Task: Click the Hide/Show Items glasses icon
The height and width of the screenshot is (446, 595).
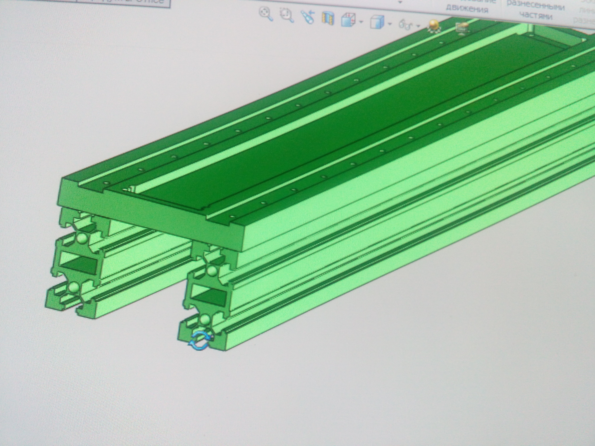Action: coord(406,25)
